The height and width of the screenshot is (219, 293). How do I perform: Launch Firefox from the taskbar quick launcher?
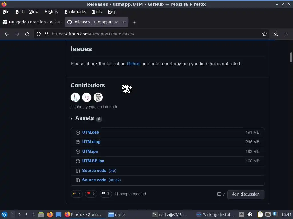[50, 214]
